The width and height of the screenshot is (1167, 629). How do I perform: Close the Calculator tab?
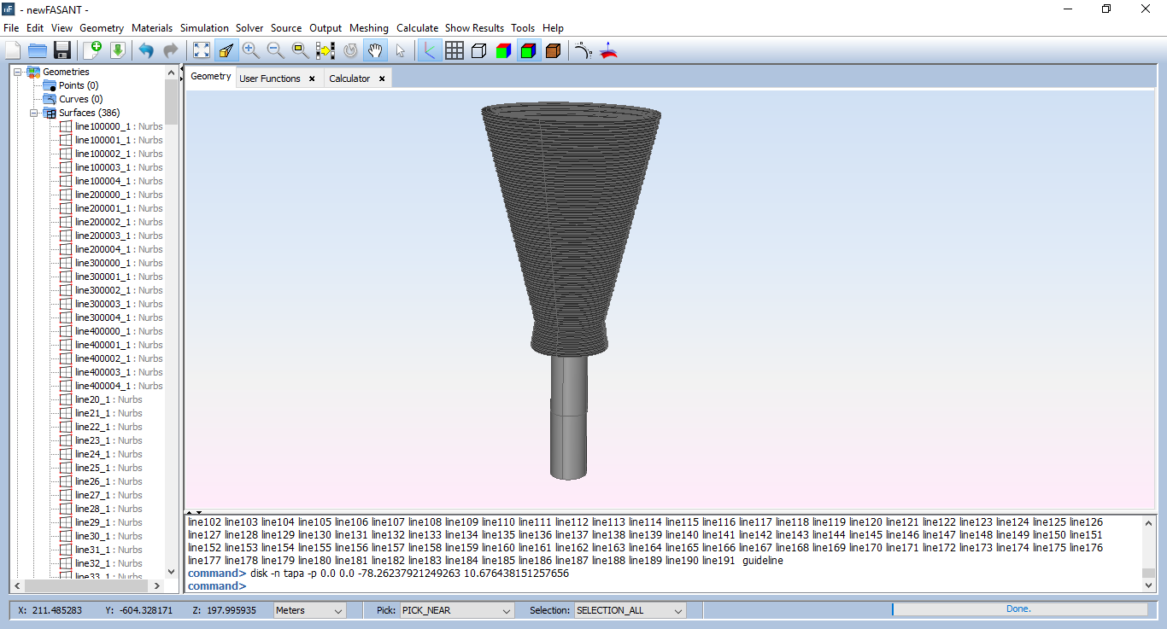tap(382, 79)
